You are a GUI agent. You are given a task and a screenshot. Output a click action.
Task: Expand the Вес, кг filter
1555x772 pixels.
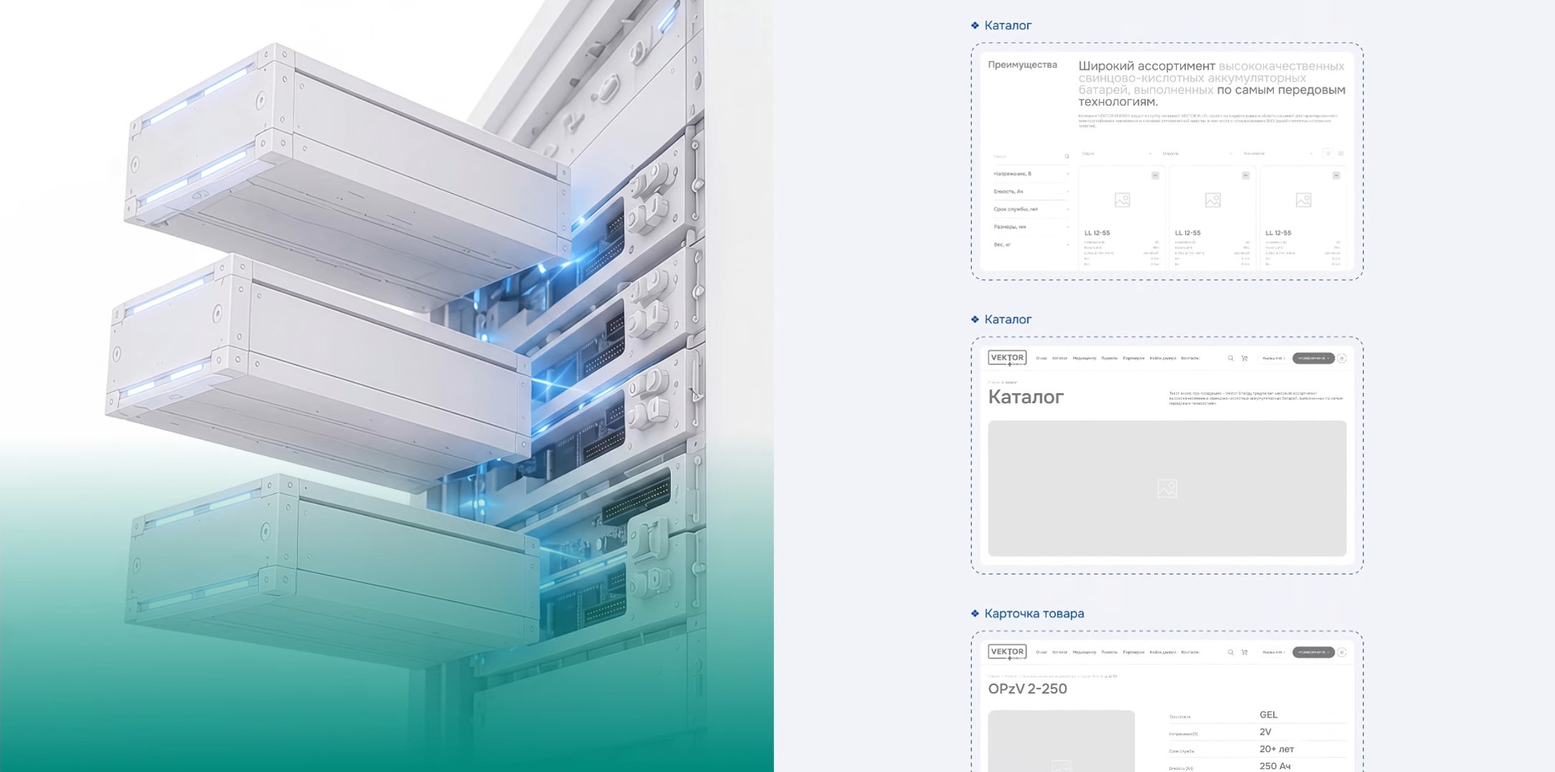(x=1031, y=244)
